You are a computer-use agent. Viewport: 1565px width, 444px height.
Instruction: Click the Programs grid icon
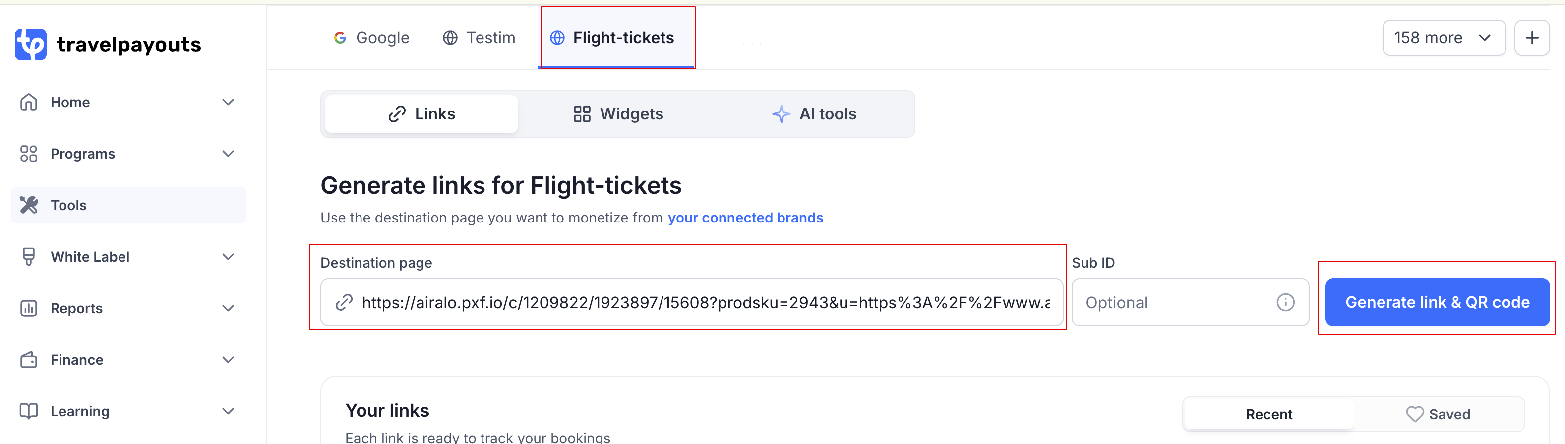point(29,153)
